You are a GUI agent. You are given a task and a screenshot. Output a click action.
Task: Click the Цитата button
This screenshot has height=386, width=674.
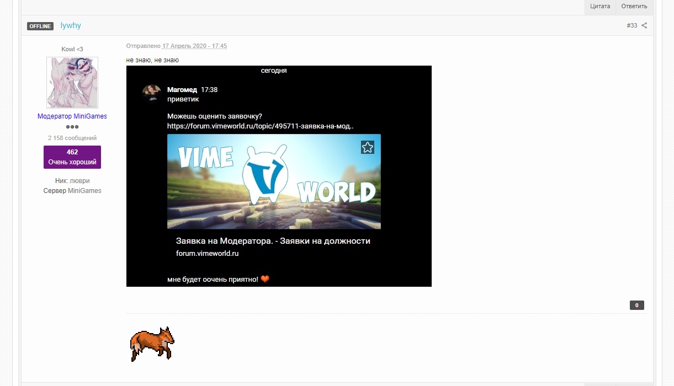(x=600, y=7)
